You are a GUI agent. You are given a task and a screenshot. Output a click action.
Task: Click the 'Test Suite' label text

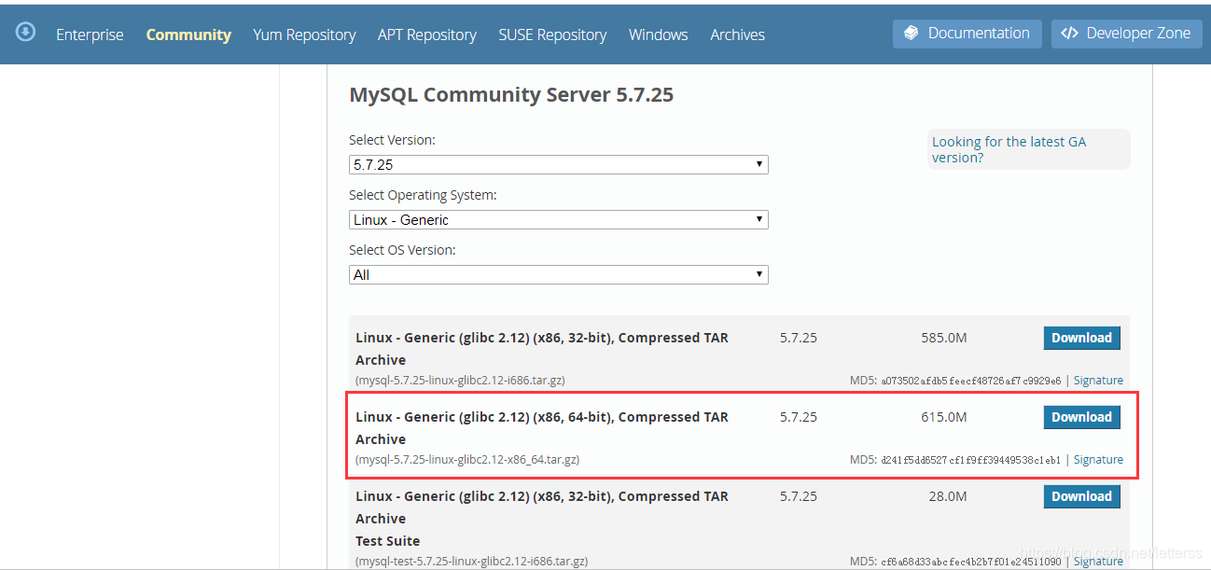(x=388, y=541)
